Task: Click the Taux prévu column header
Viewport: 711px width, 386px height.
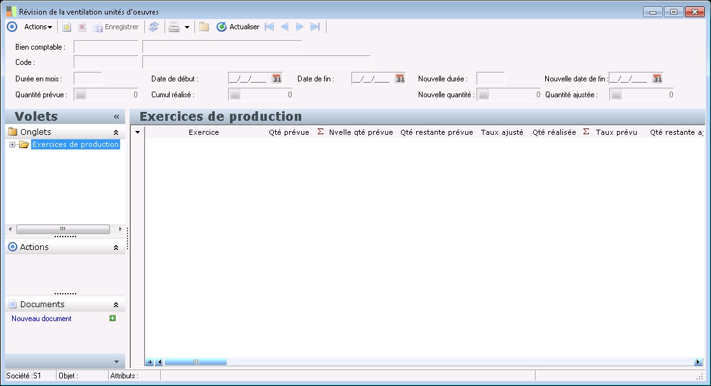Action: 616,132
